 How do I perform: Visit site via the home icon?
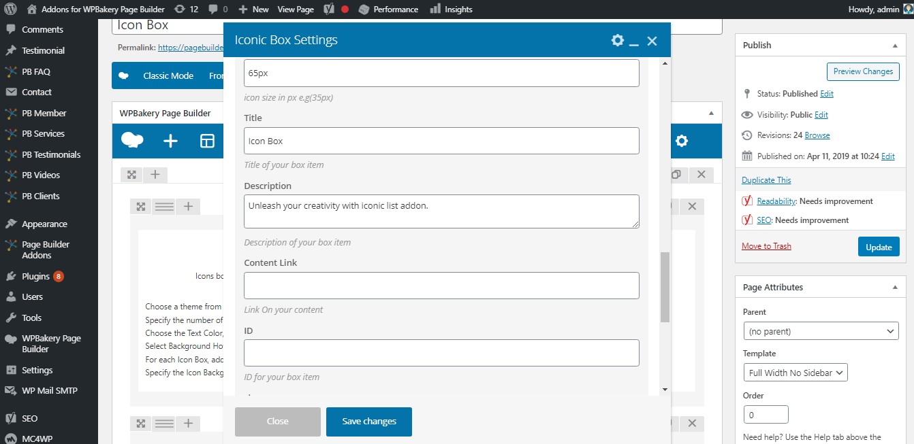tap(32, 10)
